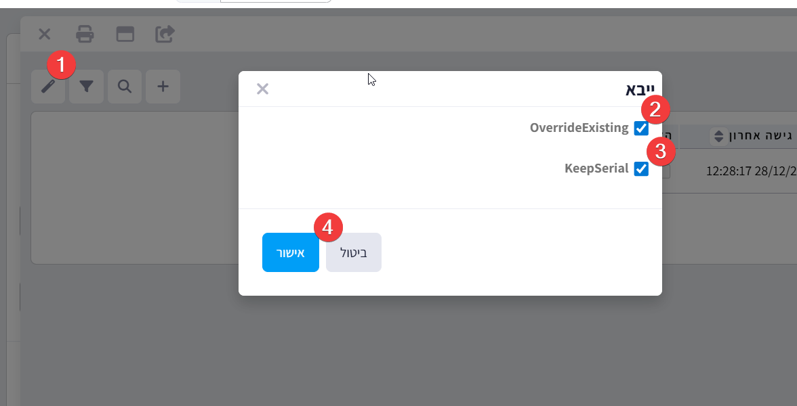Click the ייבא dialog title
Image resolution: width=797 pixels, height=406 pixels.
click(640, 89)
